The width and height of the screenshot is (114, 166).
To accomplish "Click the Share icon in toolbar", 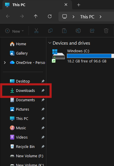I will (92, 31).
